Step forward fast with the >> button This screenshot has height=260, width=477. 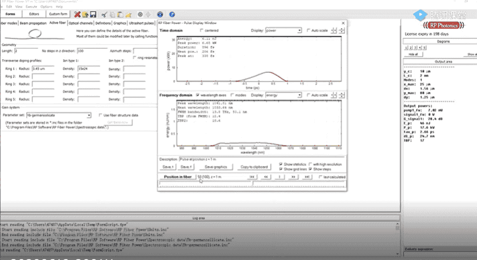(293, 177)
